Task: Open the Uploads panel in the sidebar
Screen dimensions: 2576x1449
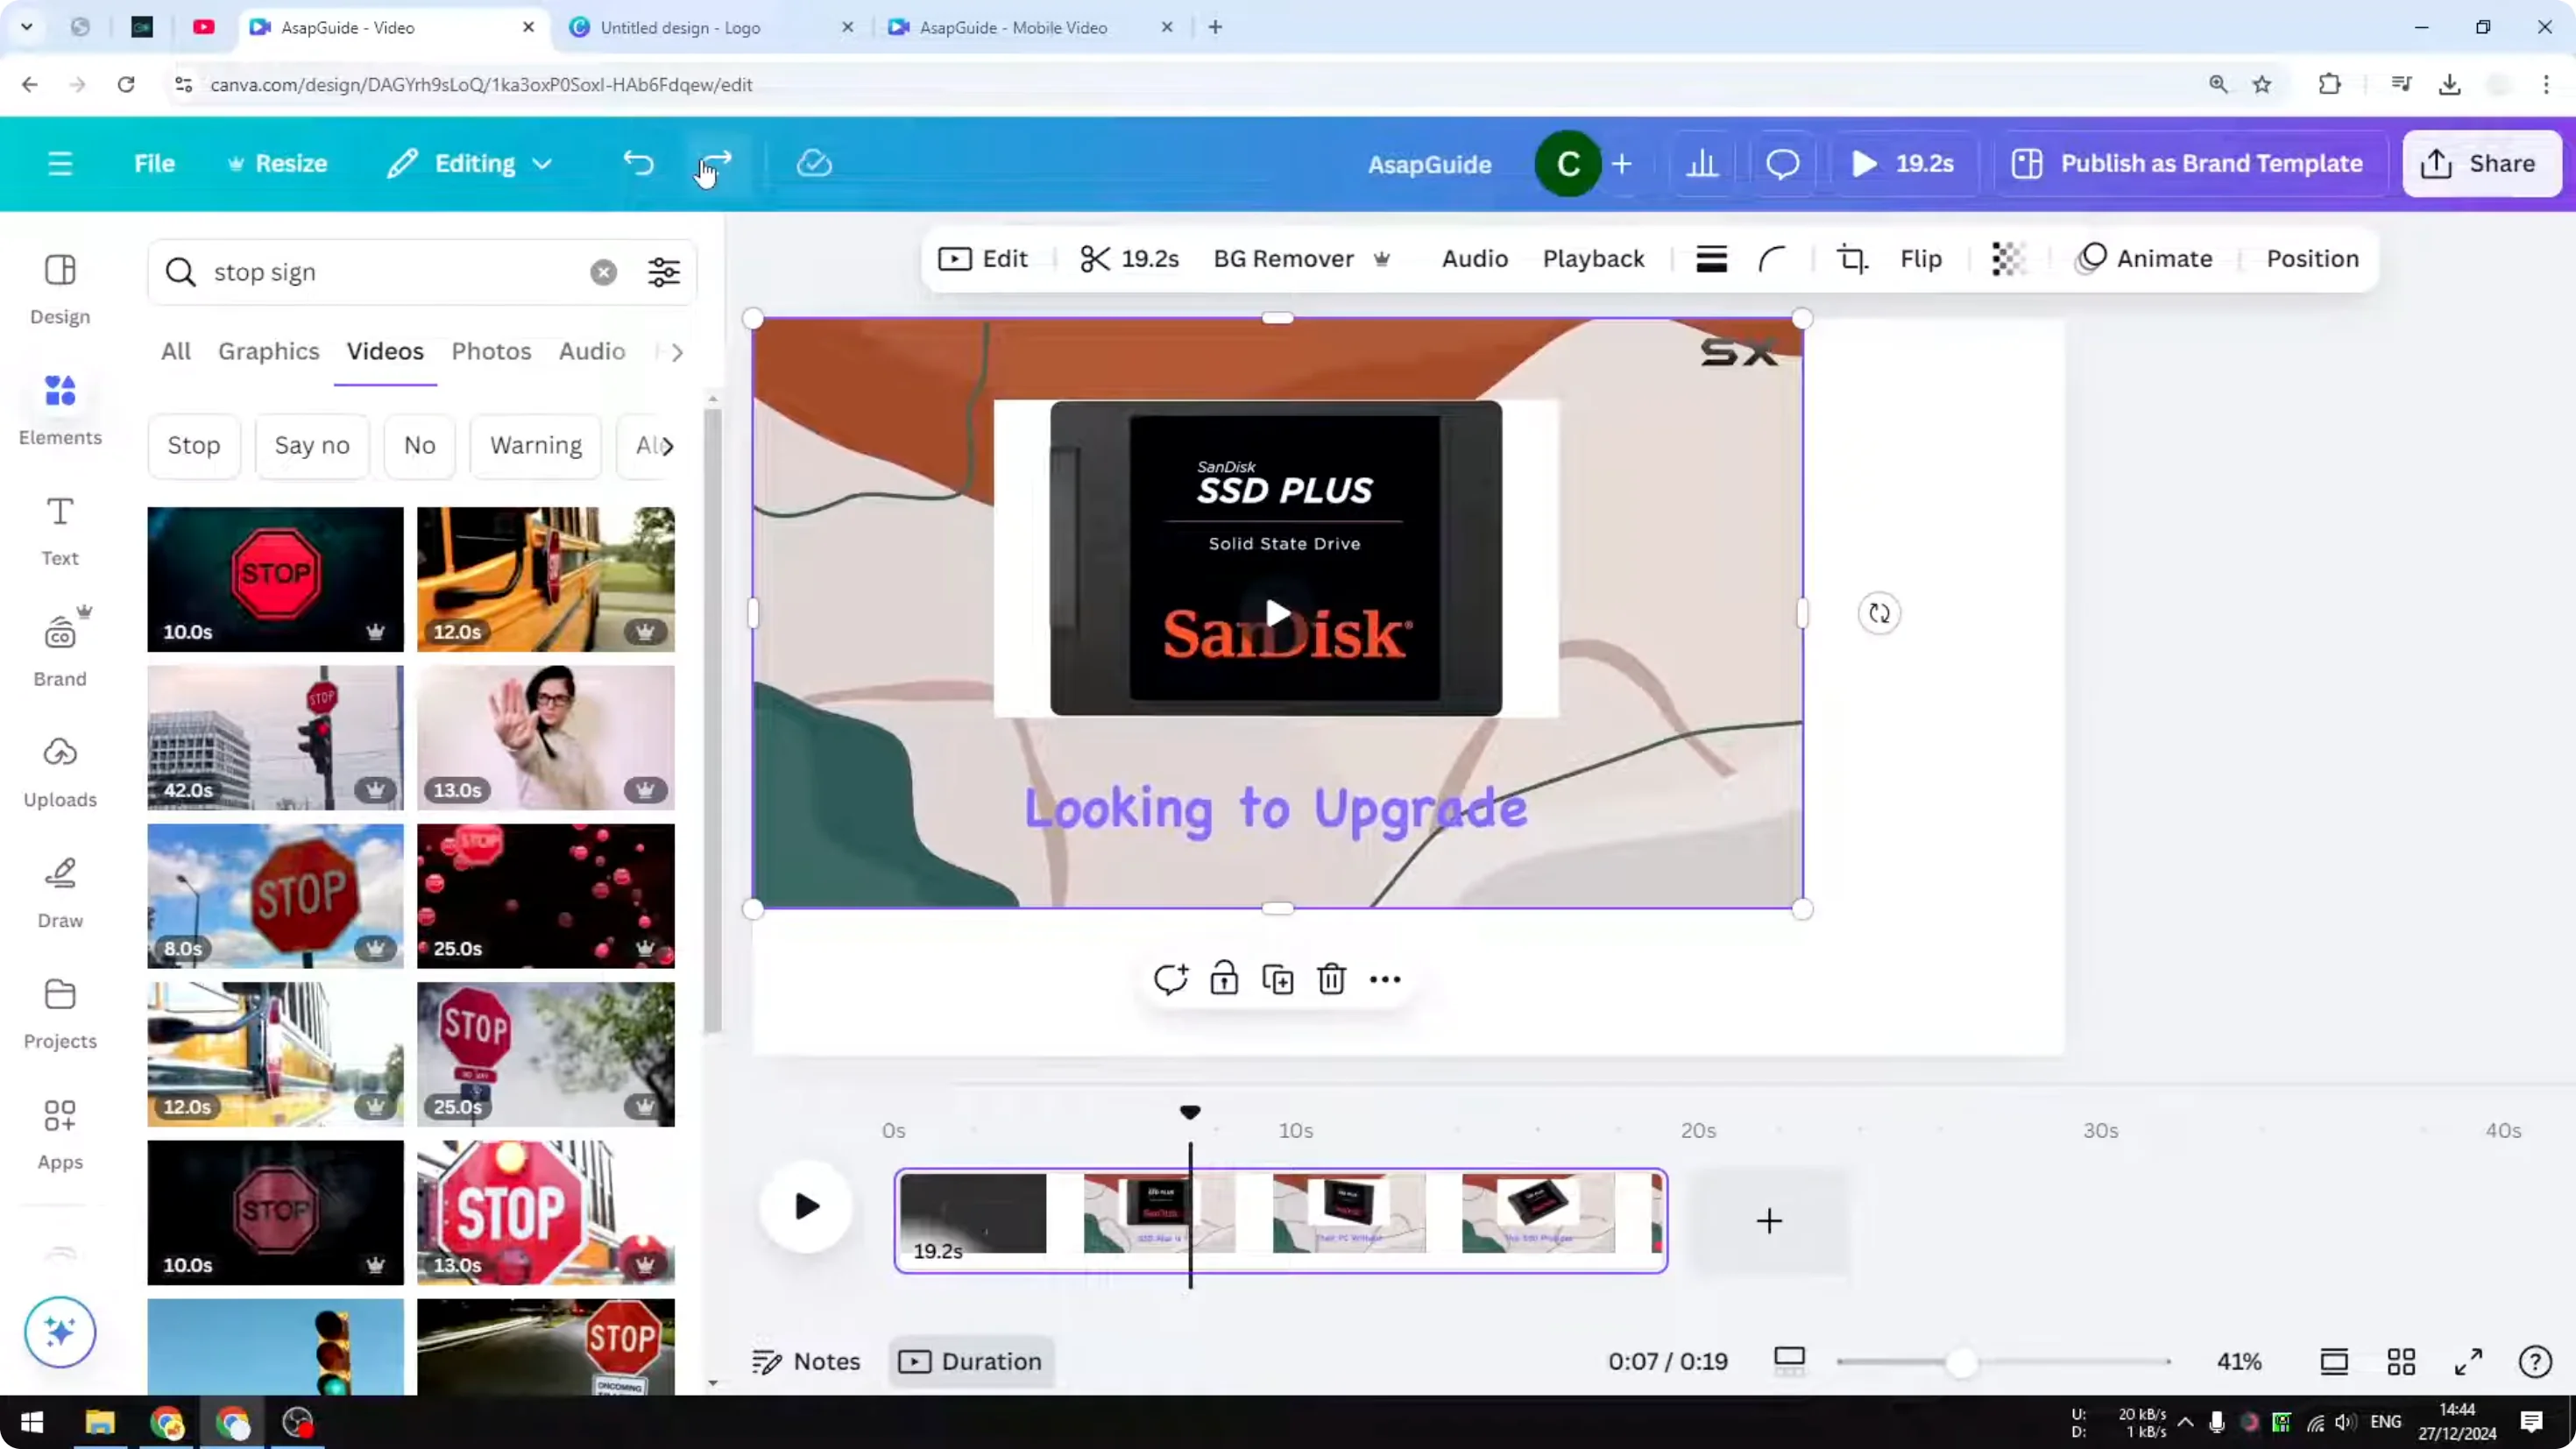Action: click(59, 770)
